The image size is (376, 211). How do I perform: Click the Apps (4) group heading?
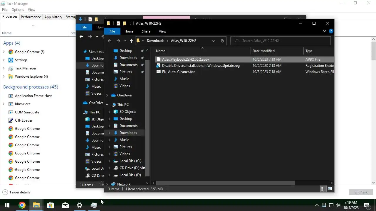pos(12,43)
